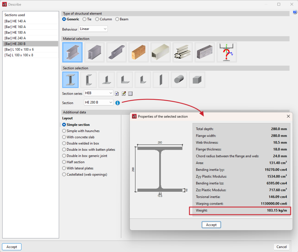The height and width of the screenshot is (252, 298).
Task: Select concrete block material icon
Action: click(x=205, y=52)
